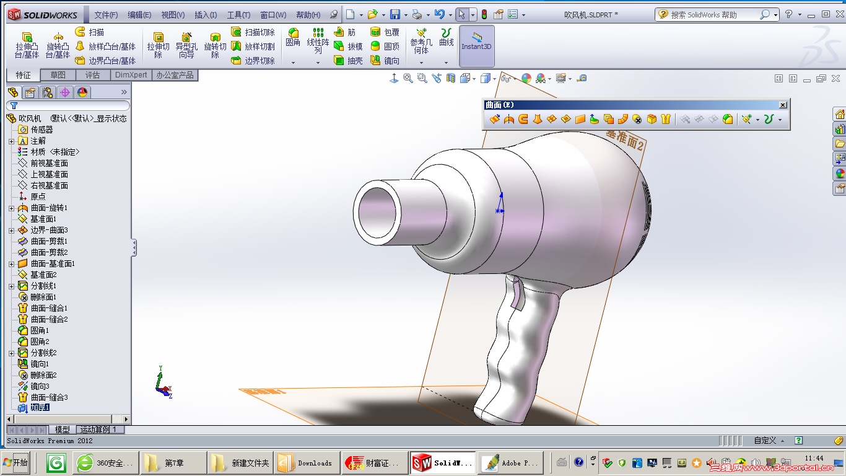This screenshot has height=476, width=846.
Task: Open the 线性阵列 pattern dropdown arrow
Action: pos(318,63)
